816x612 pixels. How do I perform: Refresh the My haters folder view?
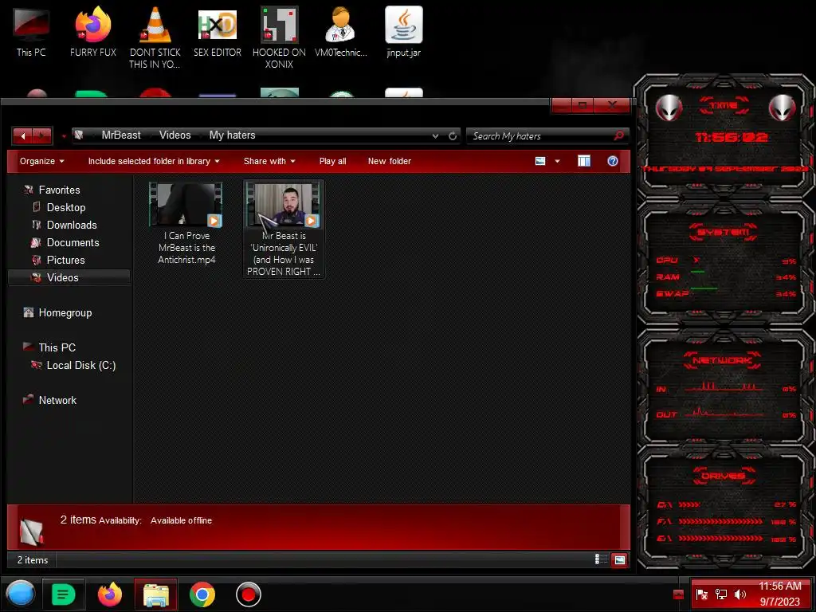453,135
